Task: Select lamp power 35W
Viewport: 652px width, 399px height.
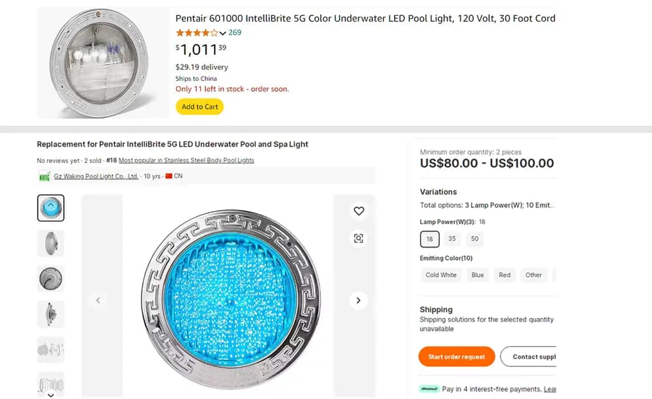Action: (452, 239)
